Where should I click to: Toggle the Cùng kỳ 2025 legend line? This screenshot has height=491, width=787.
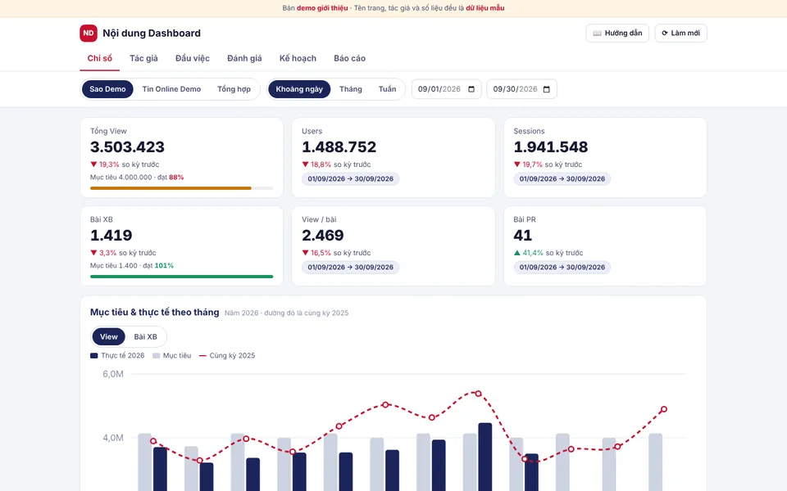(x=227, y=356)
